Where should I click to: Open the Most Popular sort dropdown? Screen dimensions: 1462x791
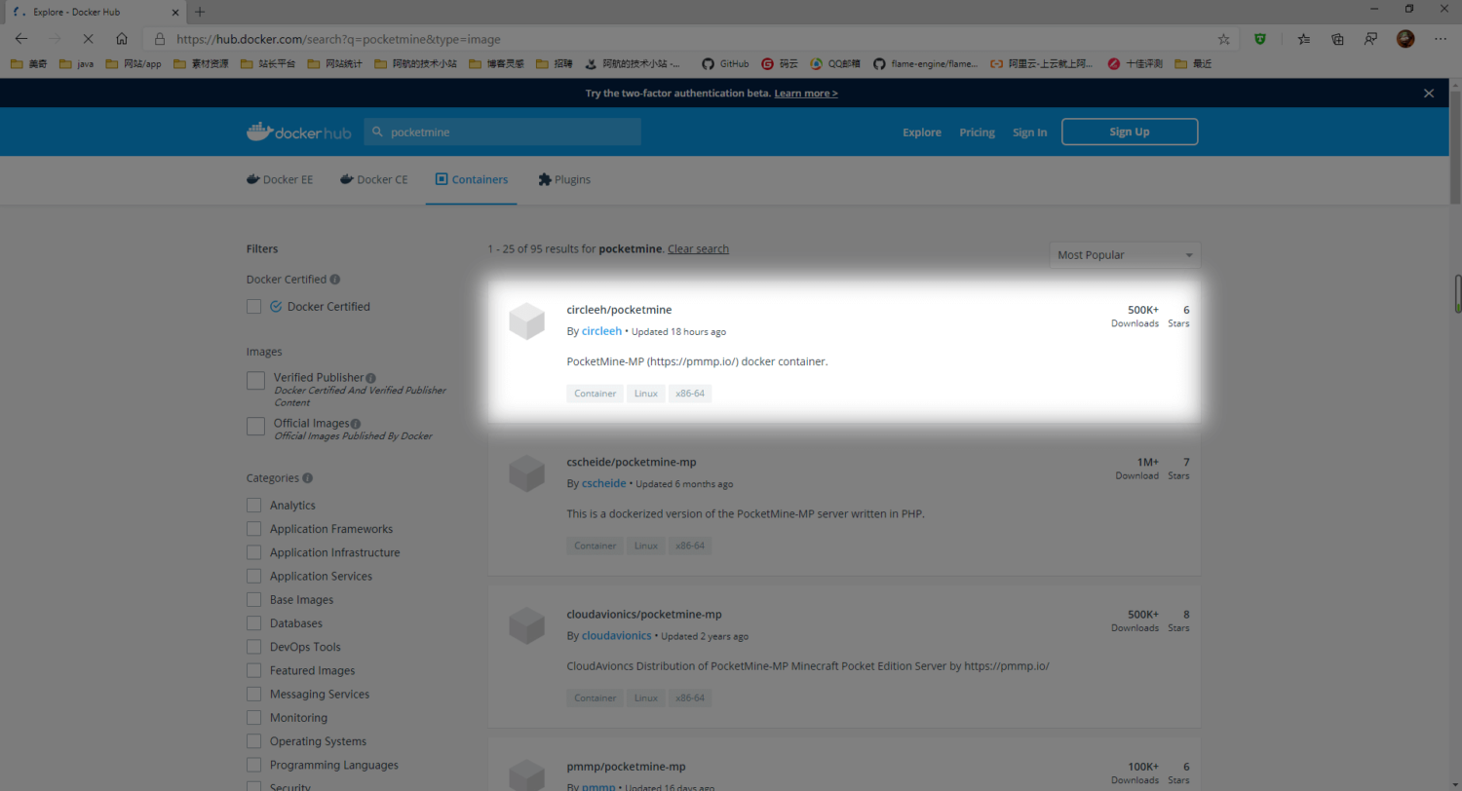(1124, 254)
